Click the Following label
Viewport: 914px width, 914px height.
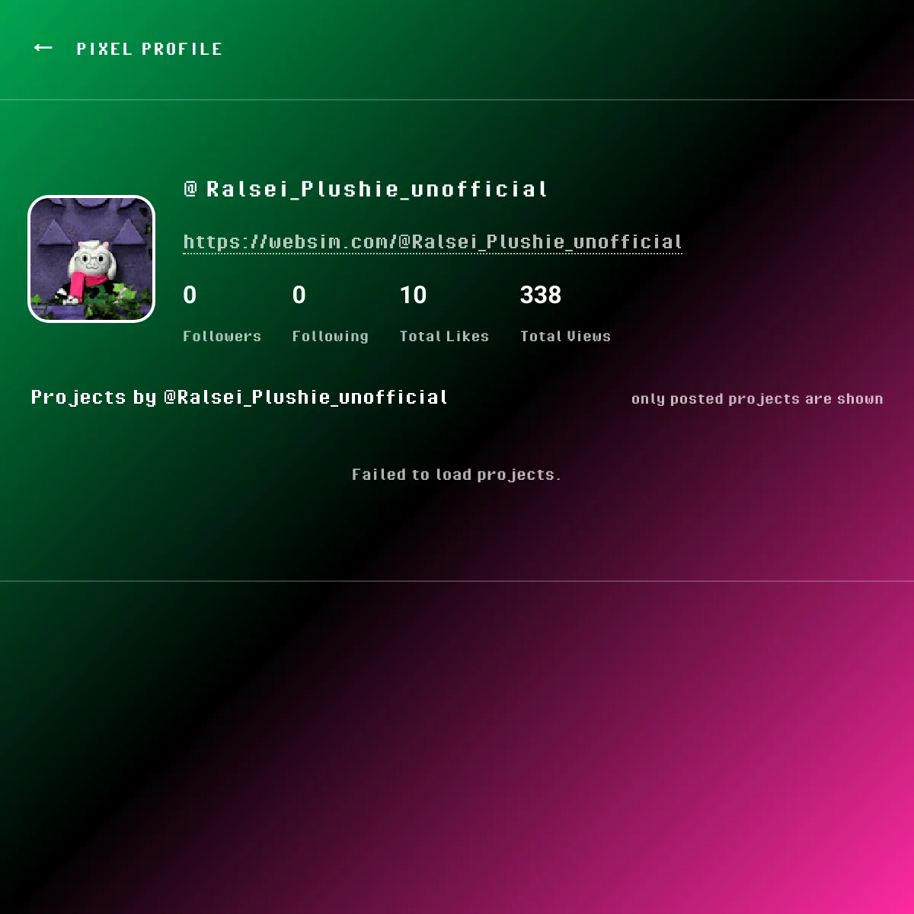(330, 336)
